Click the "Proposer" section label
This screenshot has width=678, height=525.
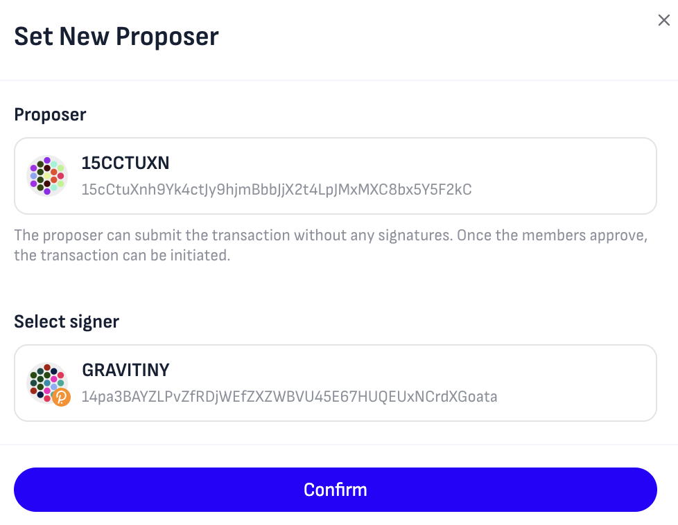tap(50, 115)
